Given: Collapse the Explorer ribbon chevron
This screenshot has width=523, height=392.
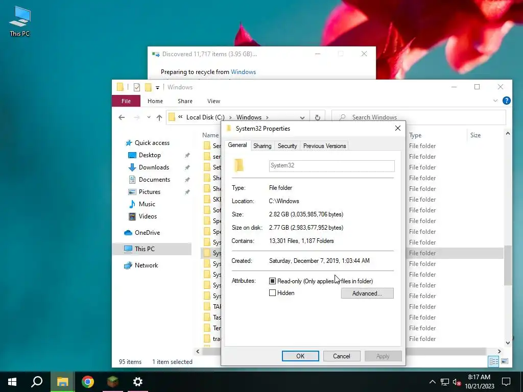Looking at the screenshot, I should (495, 101).
